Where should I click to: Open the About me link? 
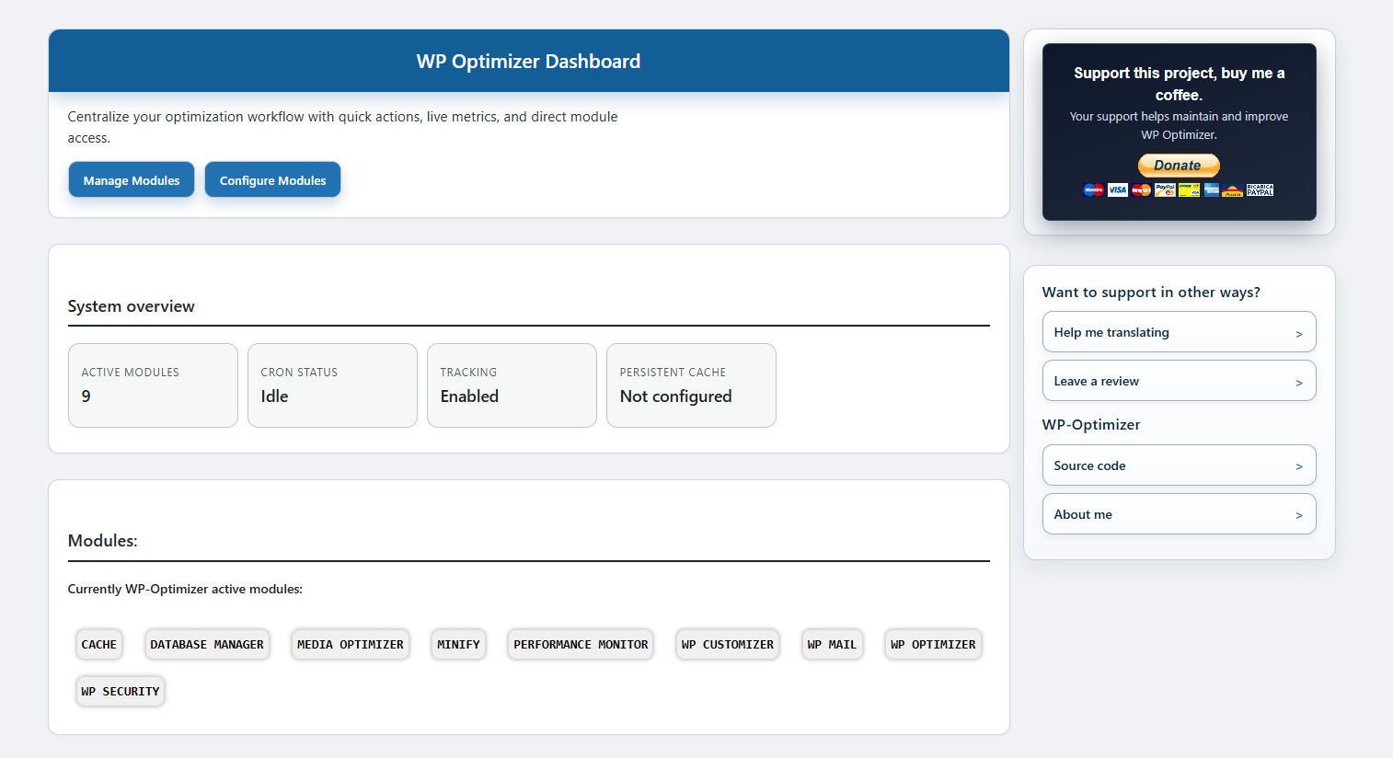pyautogui.click(x=1179, y=514)
